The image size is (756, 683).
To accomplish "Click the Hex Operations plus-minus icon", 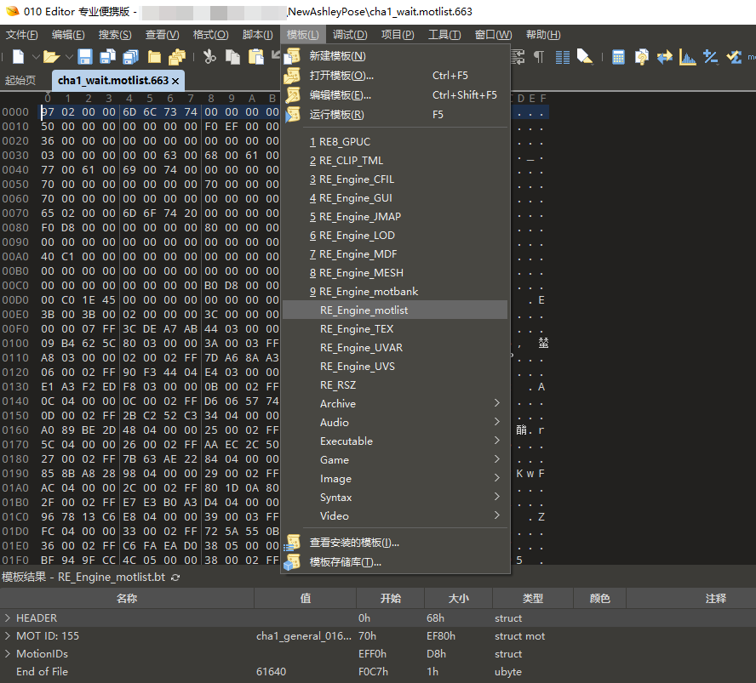I will [x=711, y=57].
